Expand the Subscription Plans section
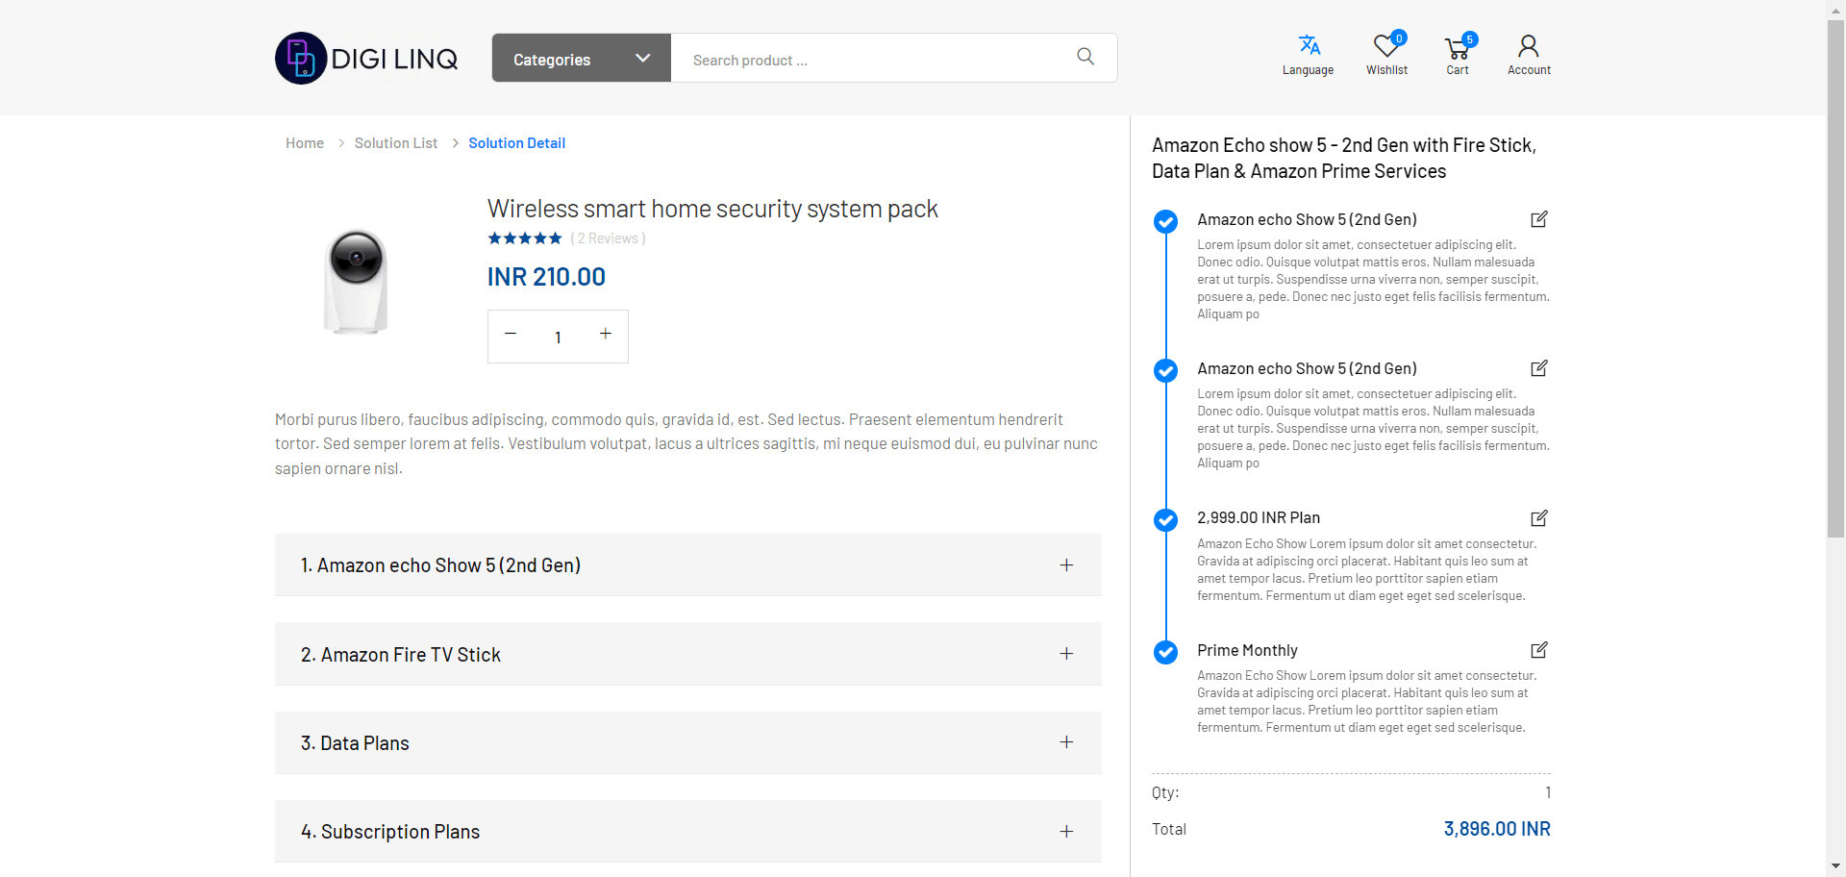Viewport: 1846px width, 877px height. coord(1066,832)
